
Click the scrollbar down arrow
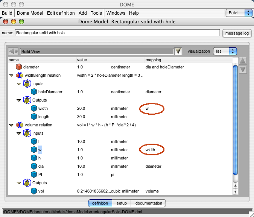click(235, 191)
